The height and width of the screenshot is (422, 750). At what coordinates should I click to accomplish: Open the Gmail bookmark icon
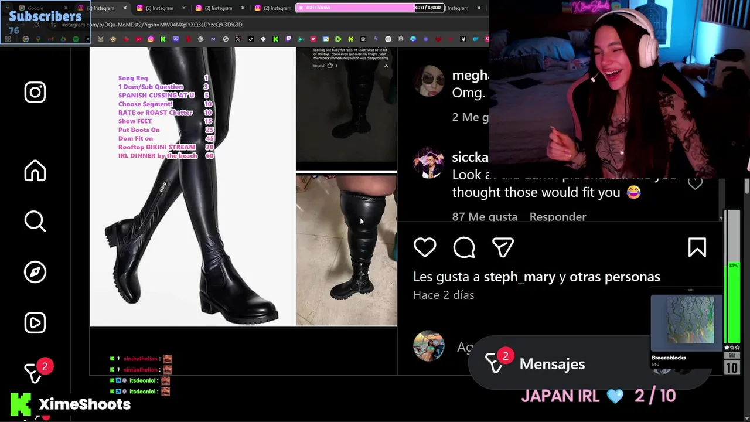coord(50,39)
